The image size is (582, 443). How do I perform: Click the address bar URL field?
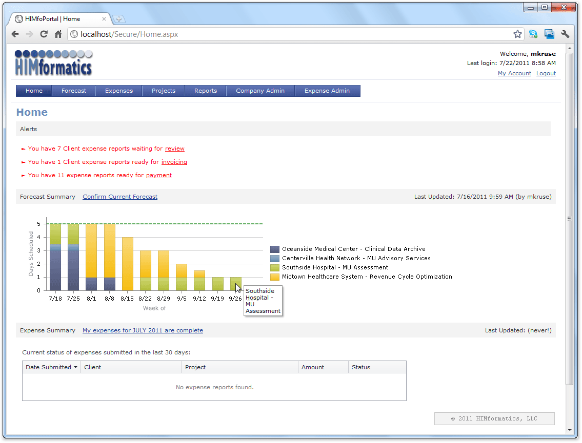[292, 34]
